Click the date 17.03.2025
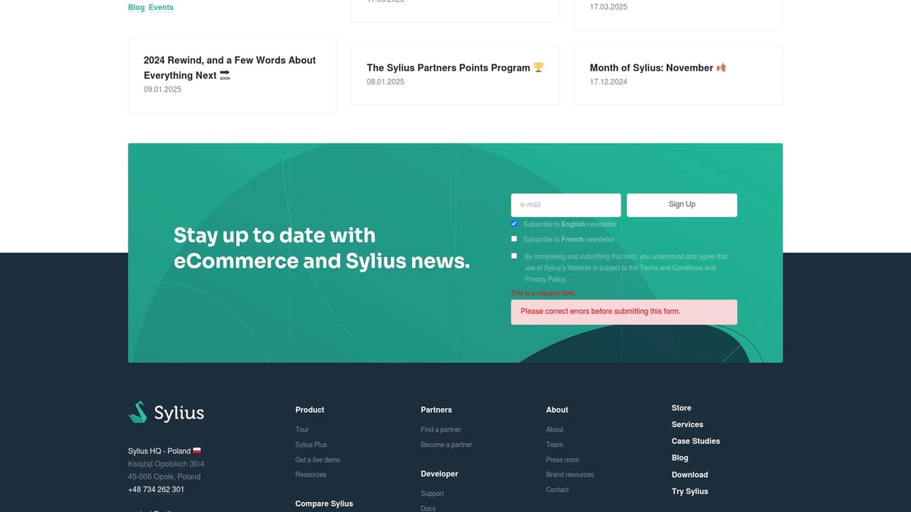The width and height of the screenshot is (911, 512). 609,7
